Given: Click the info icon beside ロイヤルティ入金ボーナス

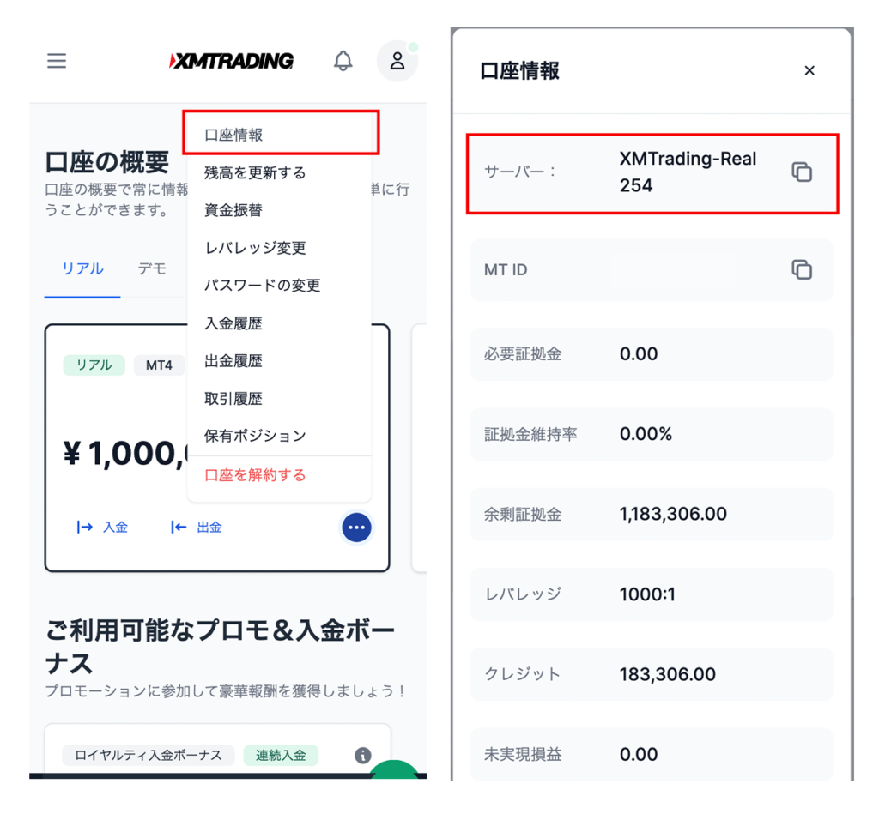Looking at the screenshot, I should [362, 756].
